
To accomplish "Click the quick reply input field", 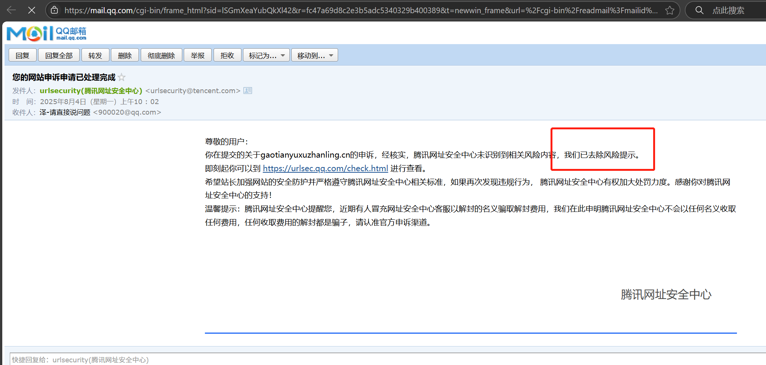I will (x=388, y=360).
